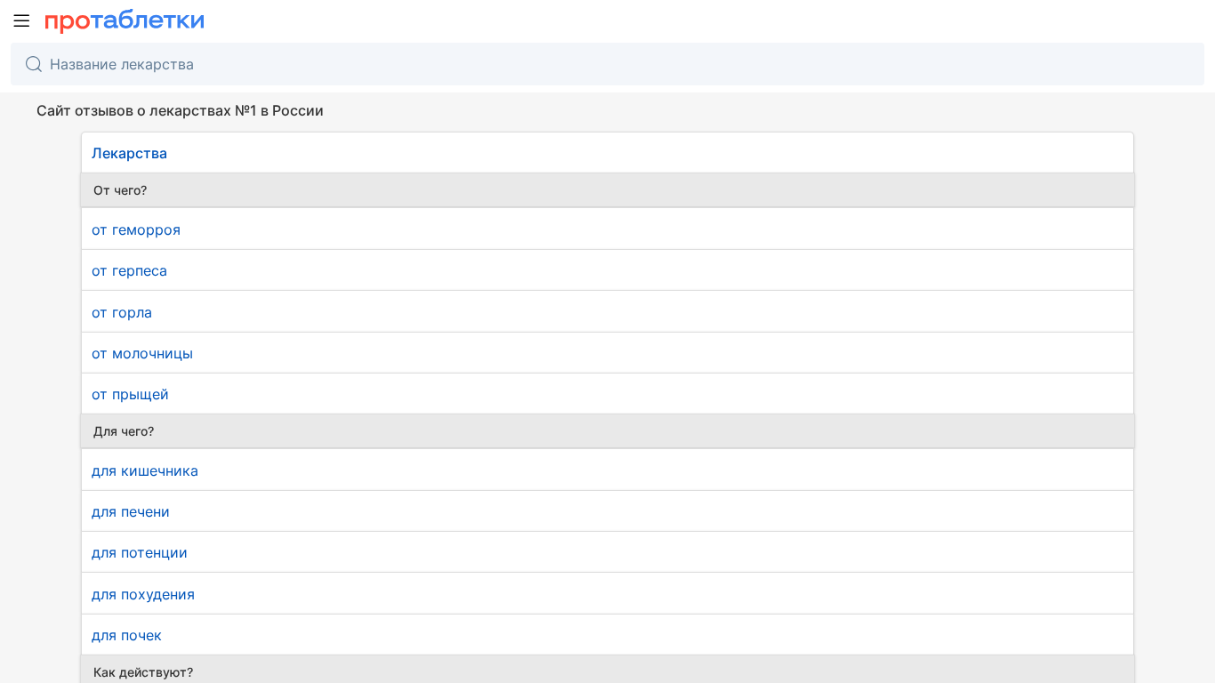
Task: Go to для потенции category
Action: click(140, 552)
